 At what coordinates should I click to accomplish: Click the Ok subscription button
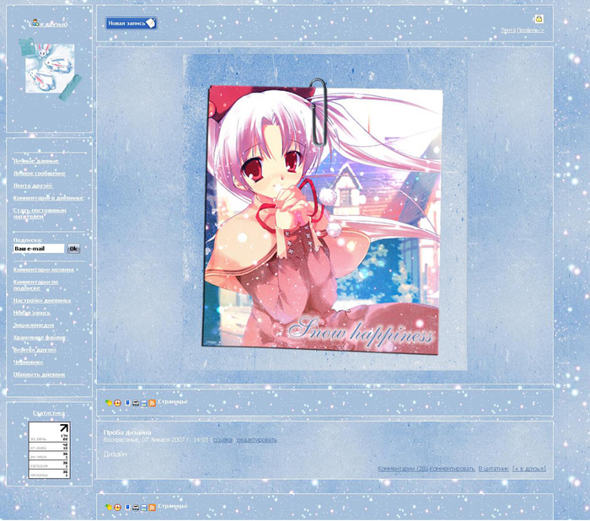(x=74, y=249)
